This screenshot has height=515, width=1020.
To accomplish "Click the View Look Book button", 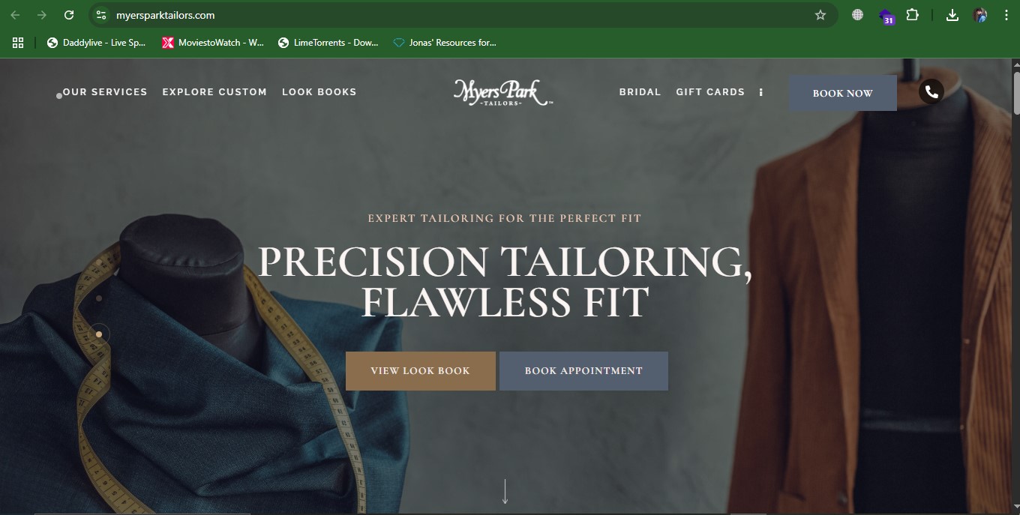I will (421, 371).
